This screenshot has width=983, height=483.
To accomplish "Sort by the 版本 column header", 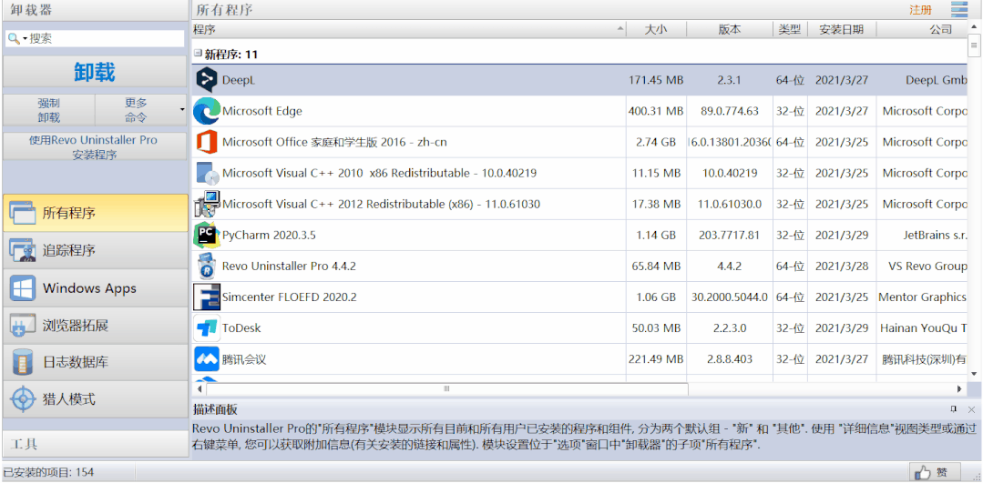I will tap(730, 29).
